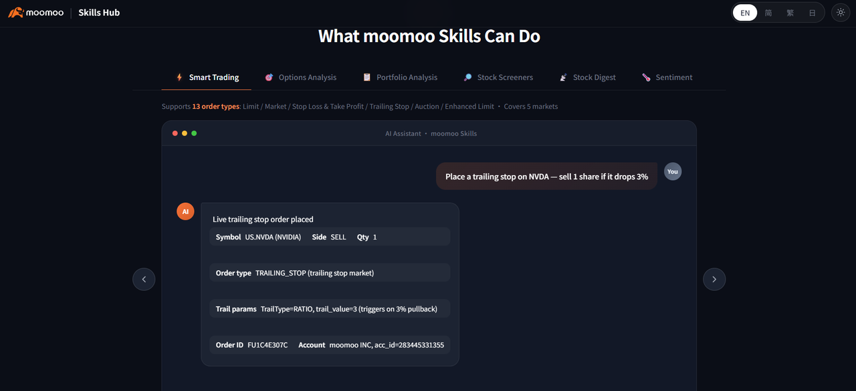Open the Sentiment tab
The image size is (856, 391).
pos(667,77)
